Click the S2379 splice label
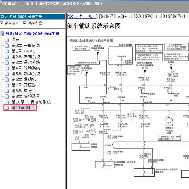The width and height of the screenshot is (189, 189). pos(108,145)
